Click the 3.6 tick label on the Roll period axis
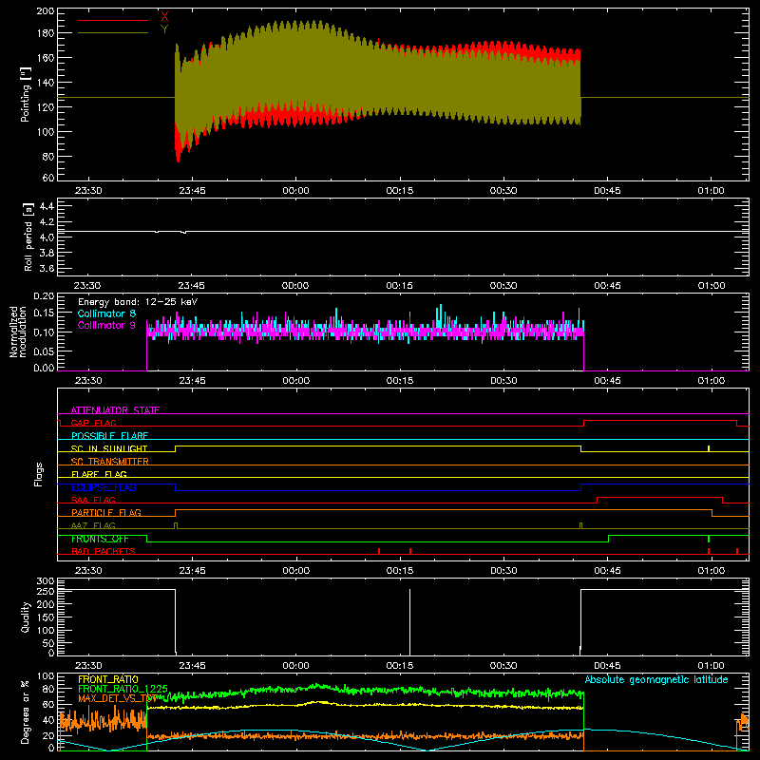Screen dimensions: 760x760 (47, 268)
